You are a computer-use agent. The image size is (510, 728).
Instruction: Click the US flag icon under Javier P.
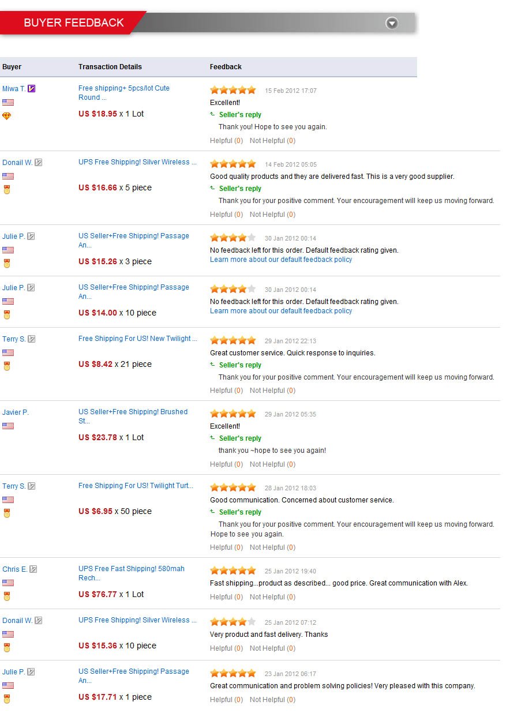8,426
